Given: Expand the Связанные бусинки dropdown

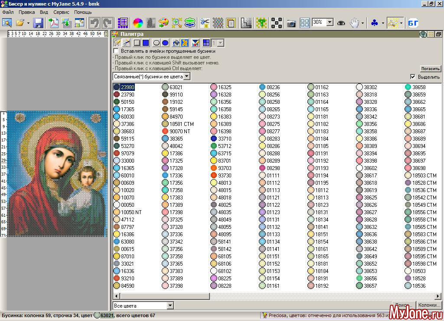Looking at the screenshot, I should 187,77.
